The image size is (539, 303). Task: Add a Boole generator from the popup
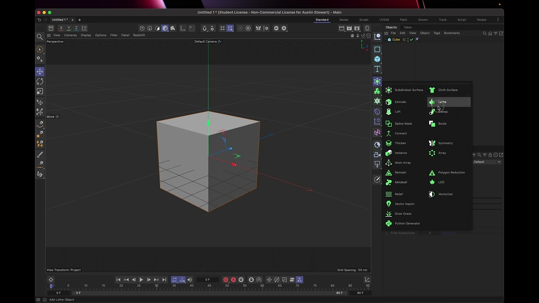pos(442,124)
